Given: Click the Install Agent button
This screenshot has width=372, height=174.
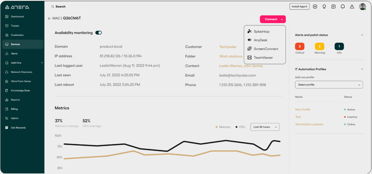Looking at the screenshot, I should 299,7.
